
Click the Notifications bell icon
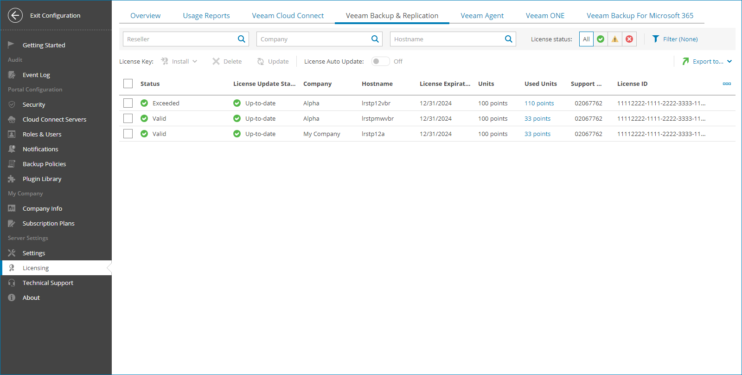12,149
